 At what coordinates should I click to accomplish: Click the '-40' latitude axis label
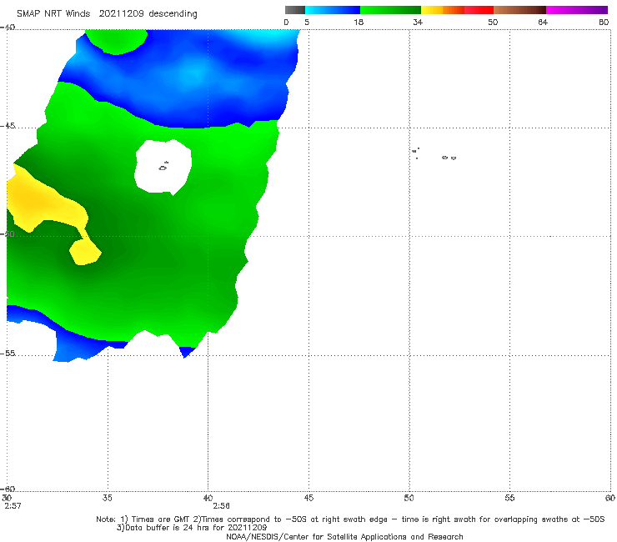tap(8, 28)
